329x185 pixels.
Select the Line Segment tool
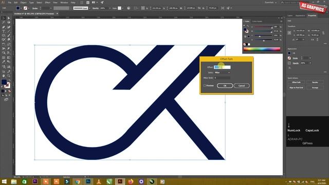pyautogui.click(x=9, y=31)
